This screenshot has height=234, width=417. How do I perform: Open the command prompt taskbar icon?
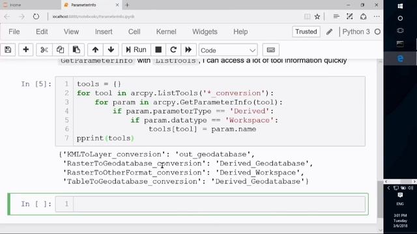click(400, 44)
